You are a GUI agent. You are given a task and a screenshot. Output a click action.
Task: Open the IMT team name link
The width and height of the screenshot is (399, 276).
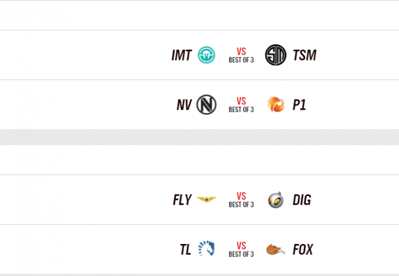point(182,55)
